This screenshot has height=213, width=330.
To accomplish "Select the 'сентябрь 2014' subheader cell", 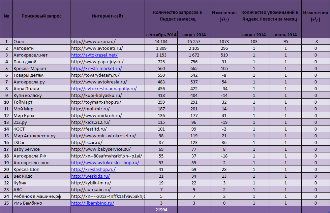I will click(x=161, y=35).
